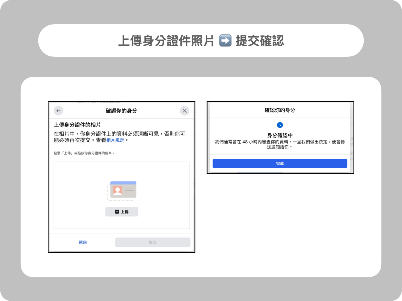Click the clock icon above 身分確認中
The height and width of the screenshot is (301, 402).
click(x=280, y=125)
